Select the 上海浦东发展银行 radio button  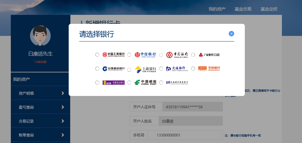click(x=161, y=83)
